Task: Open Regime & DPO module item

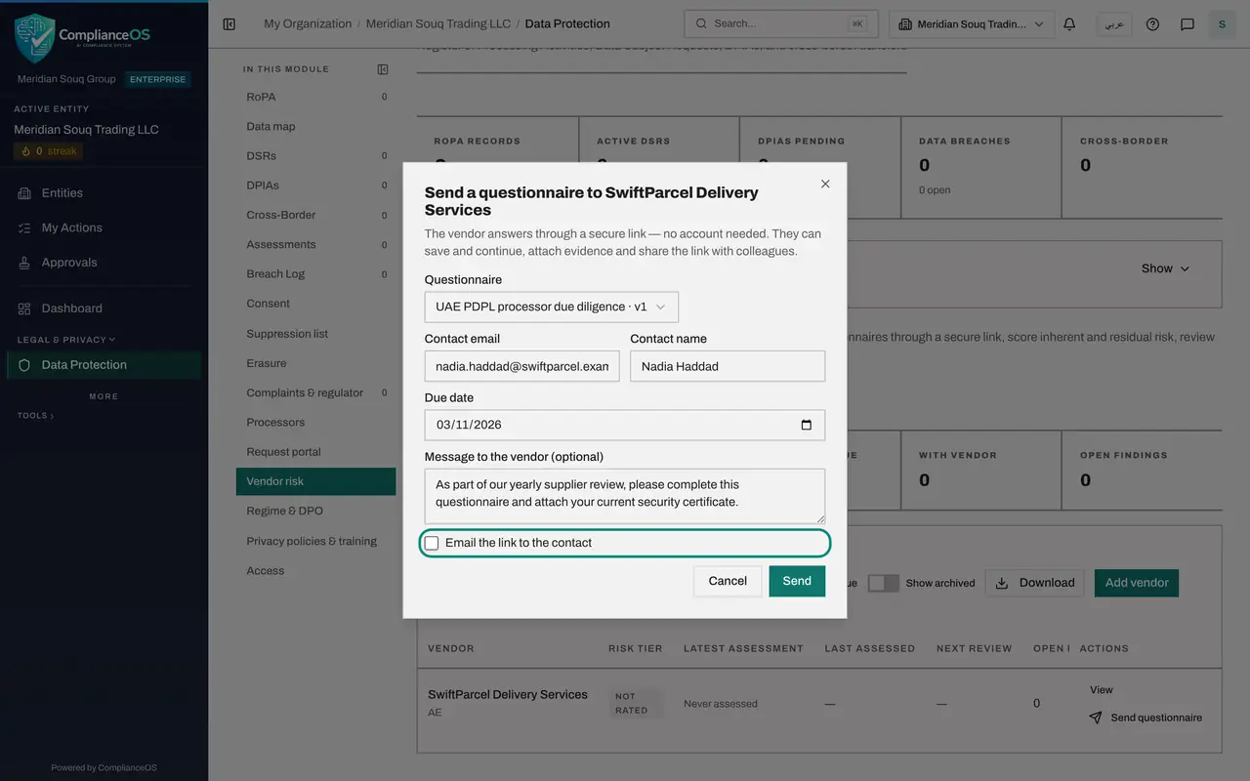Action: (x=315, y=511)
